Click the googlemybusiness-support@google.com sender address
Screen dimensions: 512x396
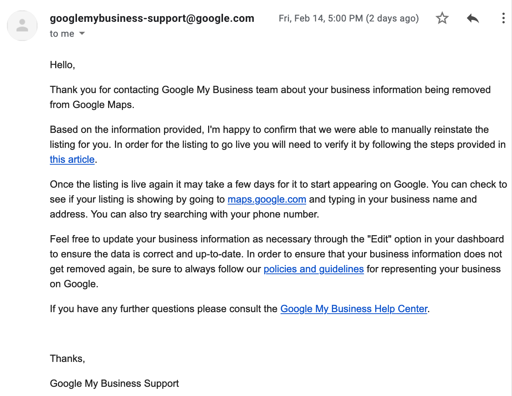point(152,18)
